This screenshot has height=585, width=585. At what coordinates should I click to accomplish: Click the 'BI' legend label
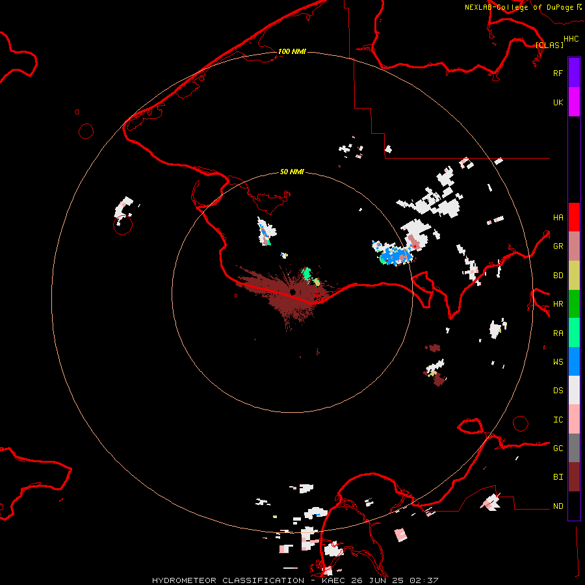coord(558,477)
